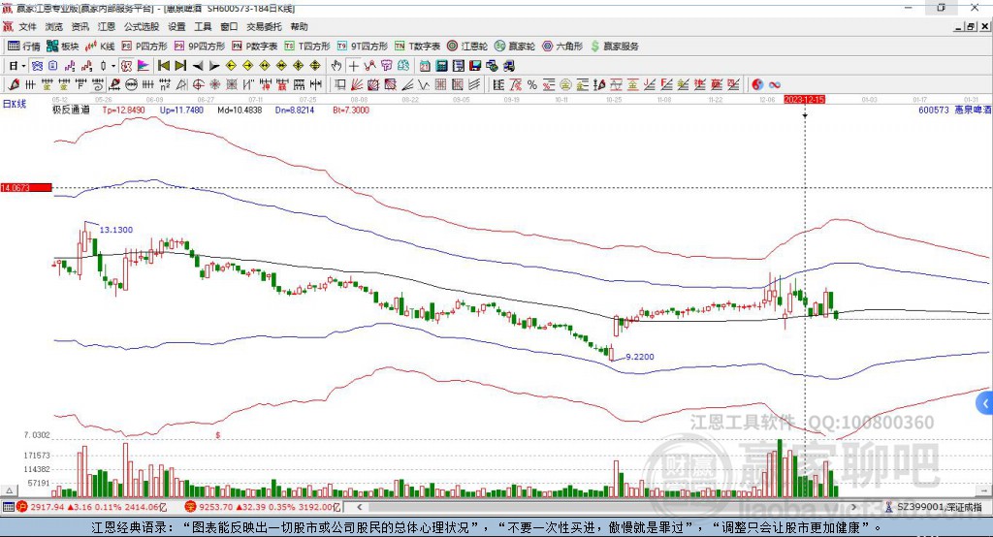Click the circular crosshair target icon

198,85
